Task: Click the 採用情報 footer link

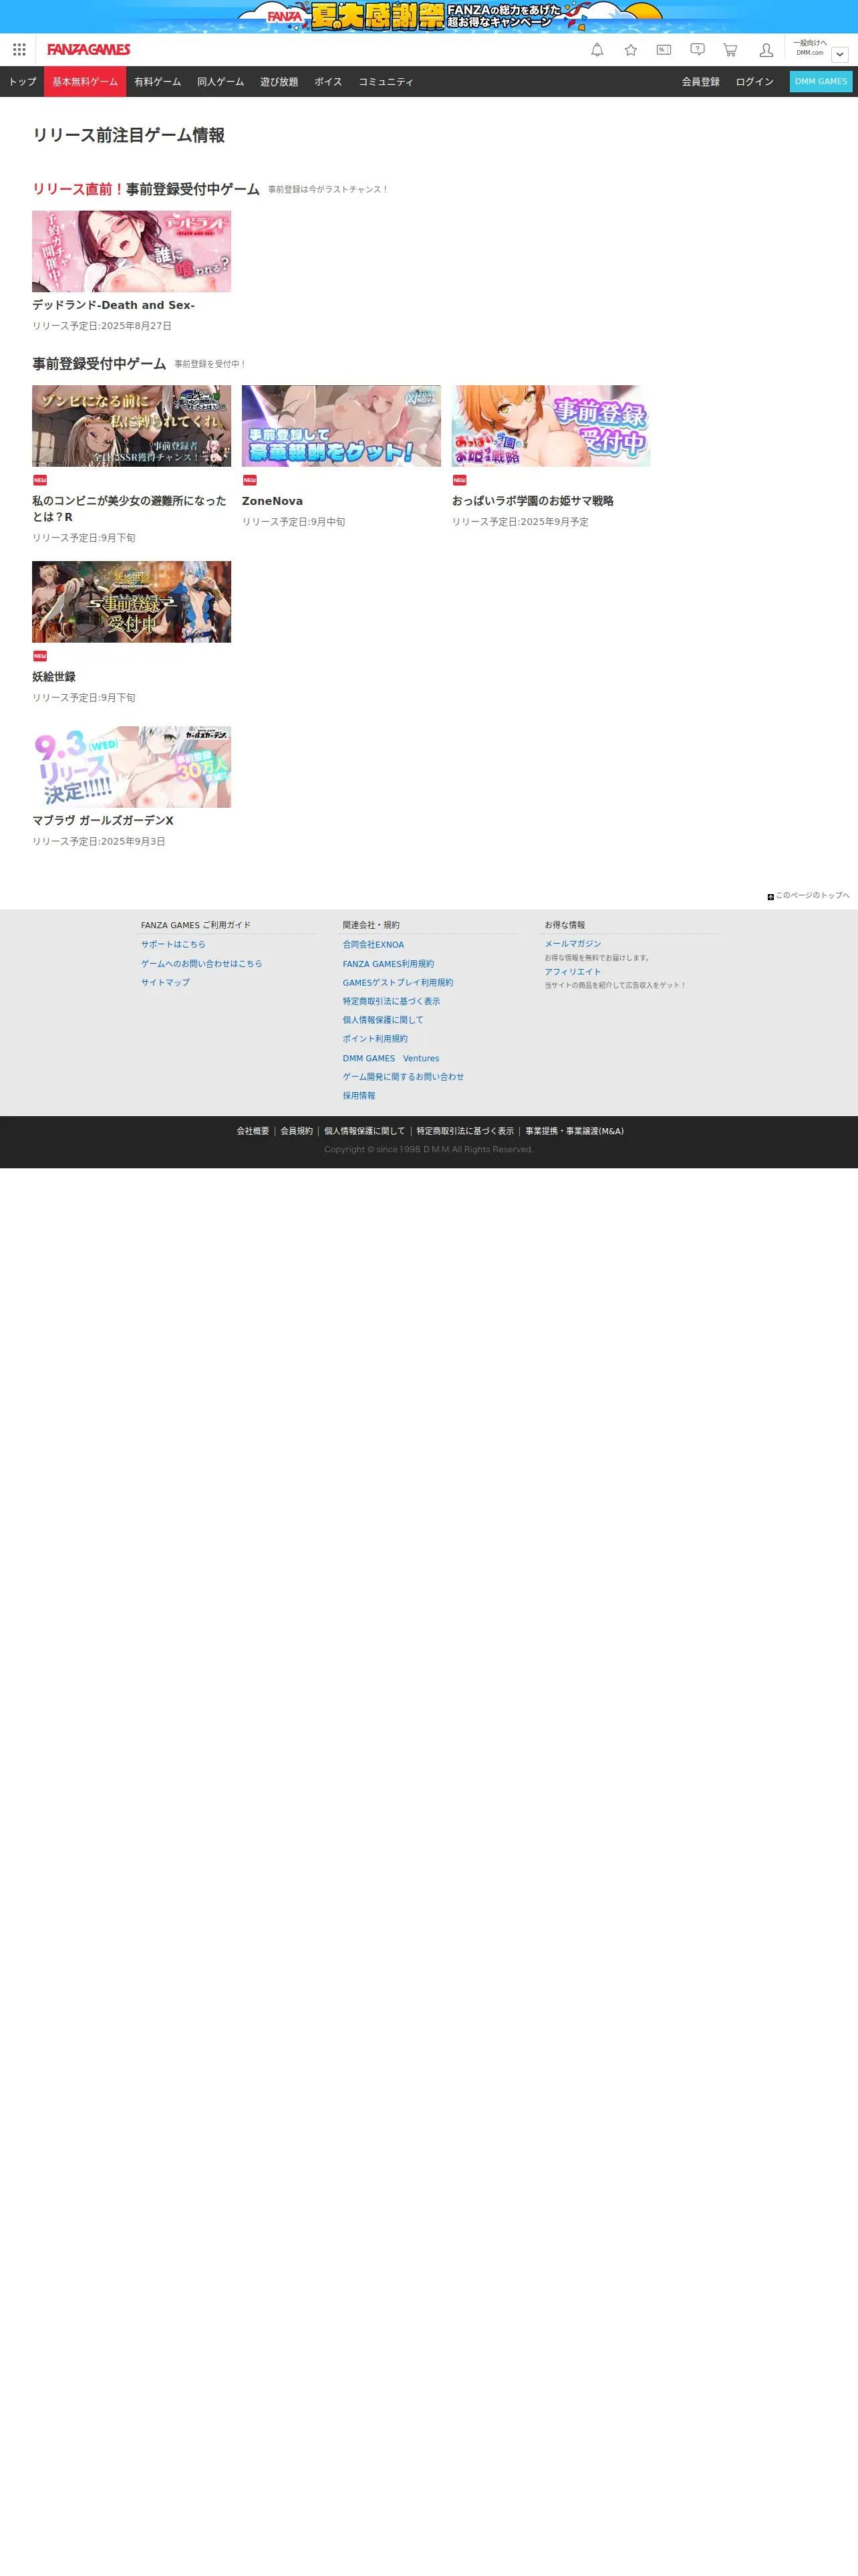Action: coord(360,1096)
